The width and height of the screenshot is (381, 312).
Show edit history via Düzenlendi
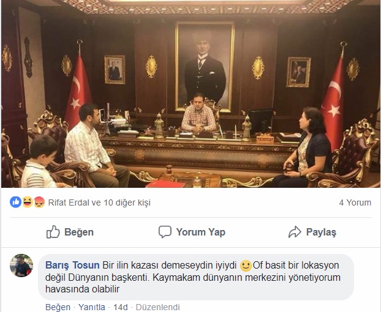157,307
